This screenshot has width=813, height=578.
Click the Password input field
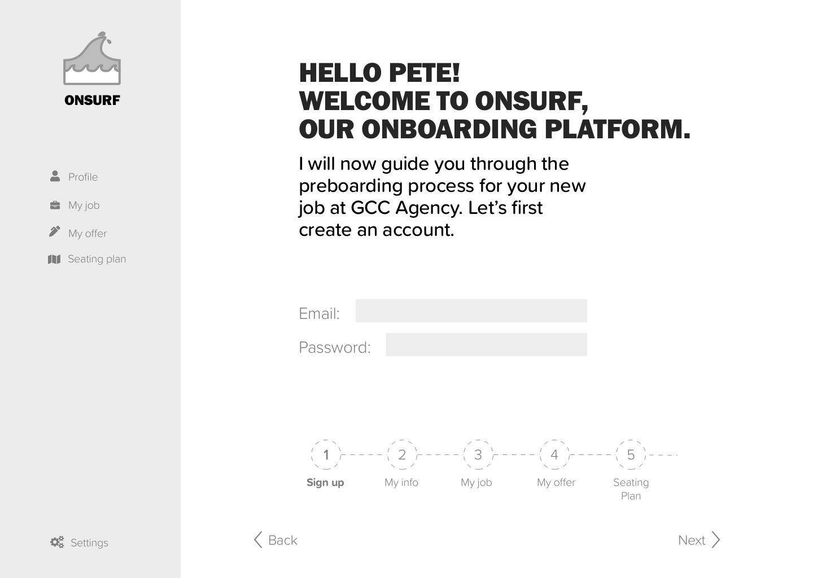487,344
